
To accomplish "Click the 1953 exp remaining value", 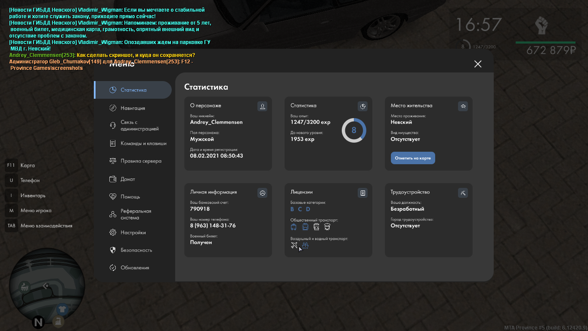I will click(302, 139).
